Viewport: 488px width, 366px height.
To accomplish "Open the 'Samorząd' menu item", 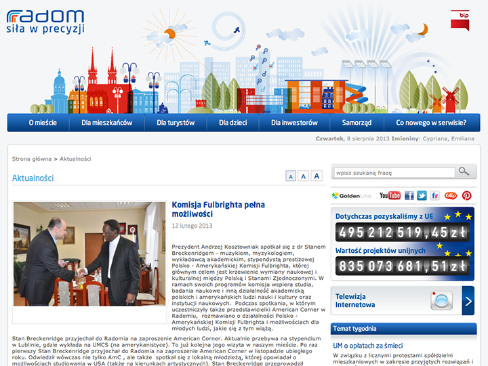I will (x=357, y=123).
